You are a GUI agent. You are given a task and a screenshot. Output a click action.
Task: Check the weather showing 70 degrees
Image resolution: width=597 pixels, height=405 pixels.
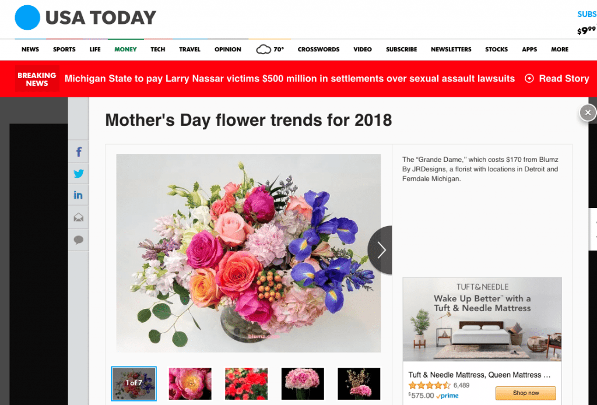click(x=269, y=50)
